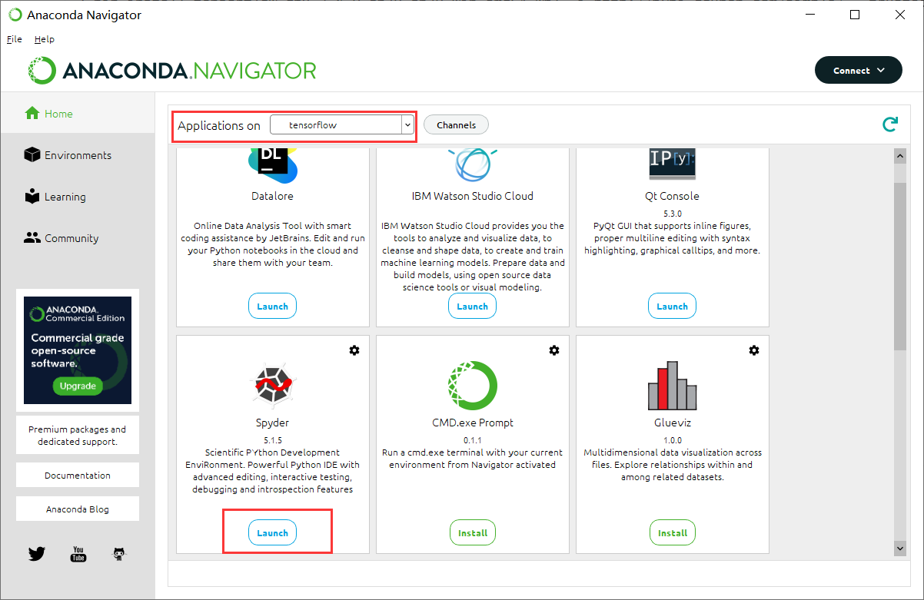Switch to the Community tab
This screenshot has height=600, width=924.
click(78, 238)
